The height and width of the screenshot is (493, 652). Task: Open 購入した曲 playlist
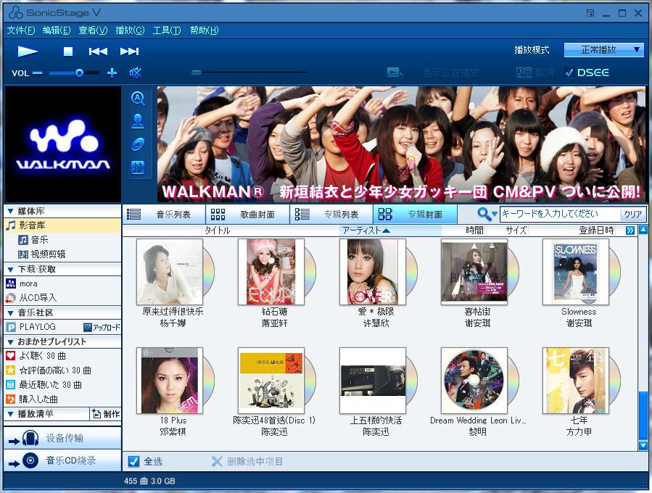(x=38, y=399)
